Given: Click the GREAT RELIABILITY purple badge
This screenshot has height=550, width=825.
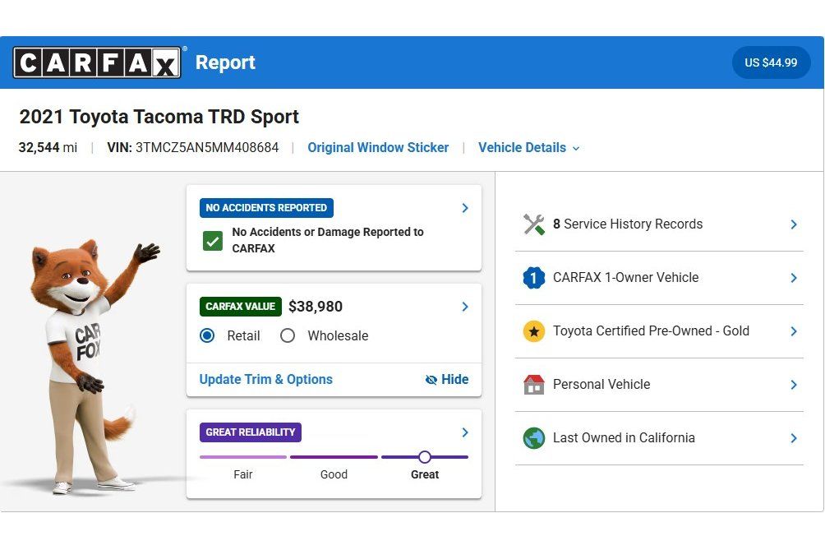Looking at the screenshot, I should [x=251, y=432].
